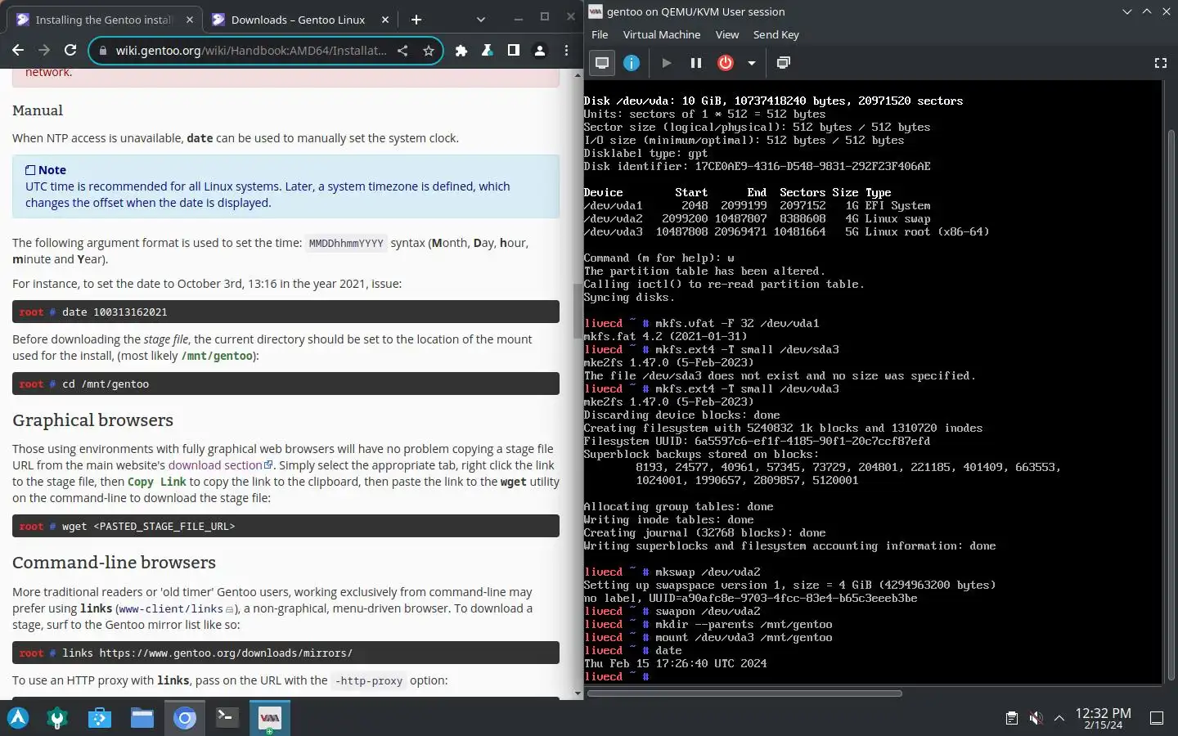The height and width of the screenshot is (736, 1178).
Task: Open File menu in virt-manager
Action: [x=600, y=34]
